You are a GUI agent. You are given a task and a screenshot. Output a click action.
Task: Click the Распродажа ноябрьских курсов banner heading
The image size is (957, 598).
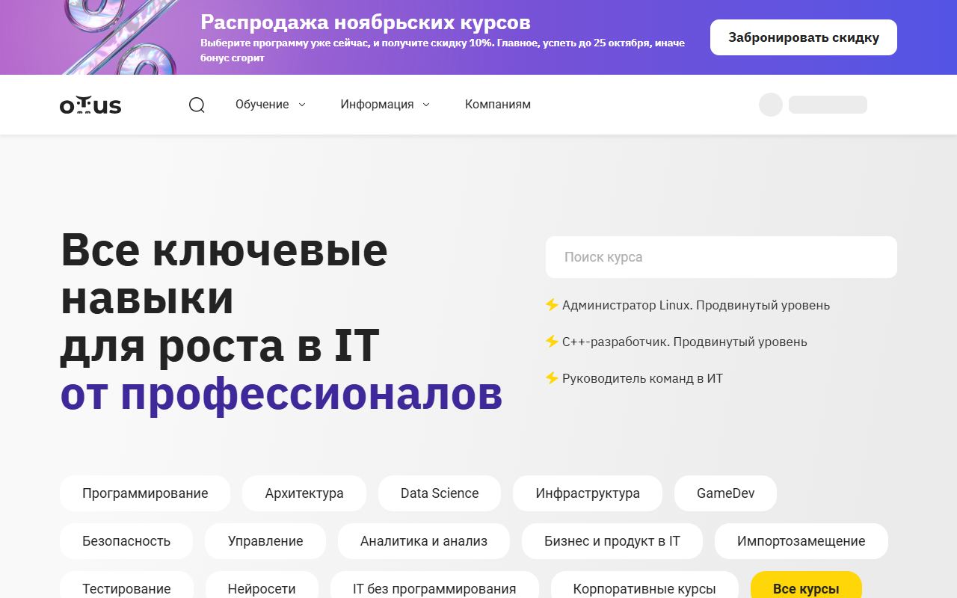(366, 22)
